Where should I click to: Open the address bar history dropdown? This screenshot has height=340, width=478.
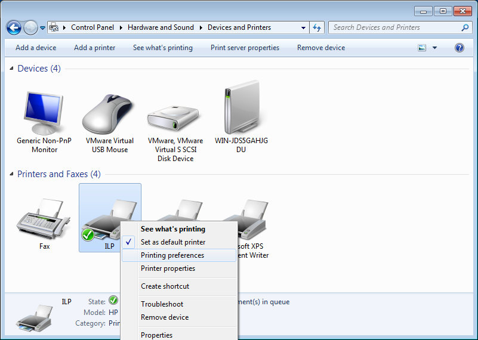tap(304, 27)
